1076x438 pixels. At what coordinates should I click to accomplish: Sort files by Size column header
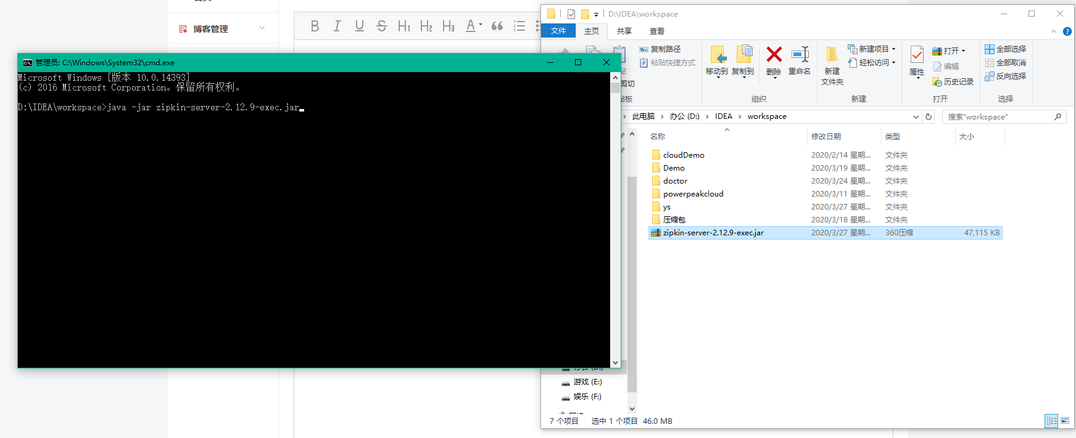[967, 137]
